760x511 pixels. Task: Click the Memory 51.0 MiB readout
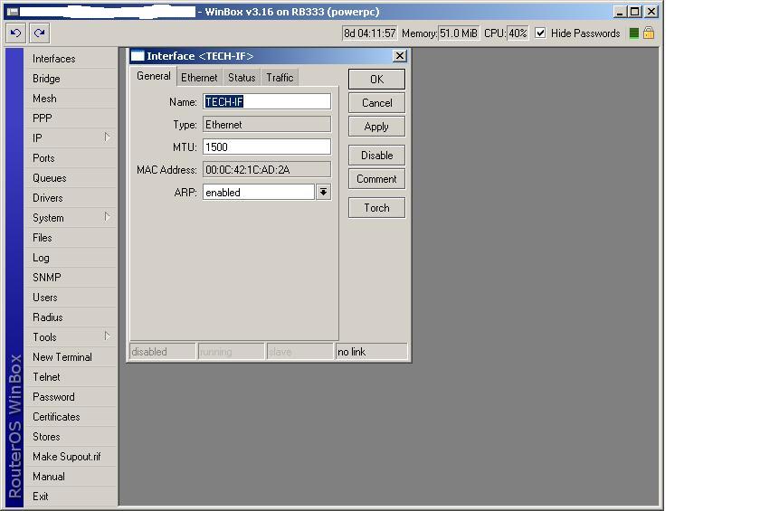pyautogui.click(x=458, y=33)
